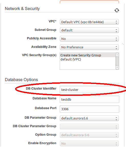Select Create new Security Group option
The image size is (126, 147).
pyautogui.click(x=88, y=55)
